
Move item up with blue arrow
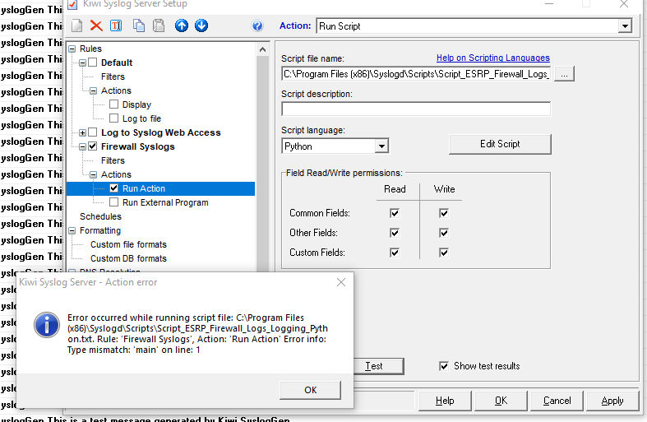pyautogui.click(x=182, y=26)
